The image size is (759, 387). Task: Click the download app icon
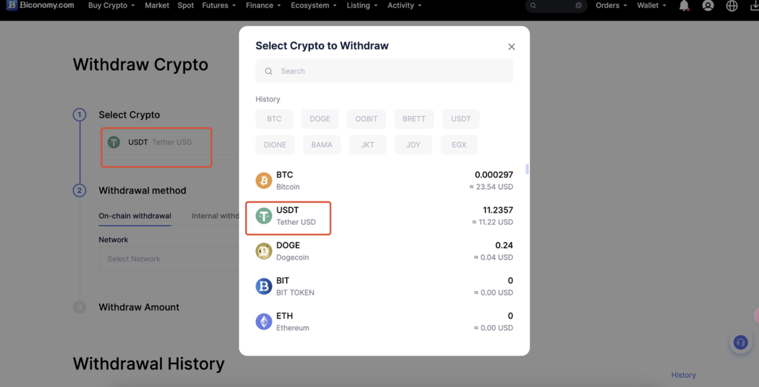tap(754, 6)
